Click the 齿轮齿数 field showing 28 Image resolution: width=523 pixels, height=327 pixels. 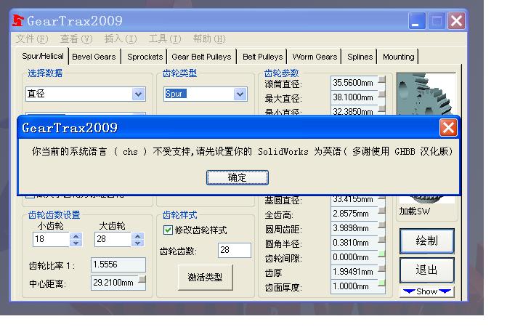point(235,250)
